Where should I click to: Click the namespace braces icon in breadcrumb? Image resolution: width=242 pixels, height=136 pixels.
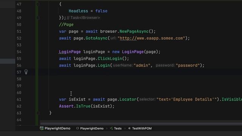click(x=78, y=128)
